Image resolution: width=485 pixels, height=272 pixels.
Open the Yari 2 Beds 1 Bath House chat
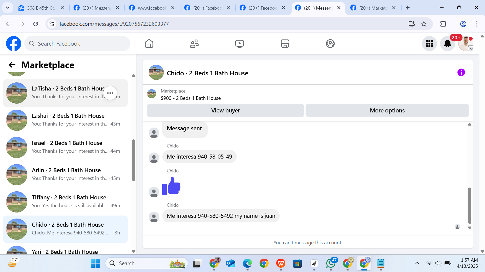pos(65,249)
